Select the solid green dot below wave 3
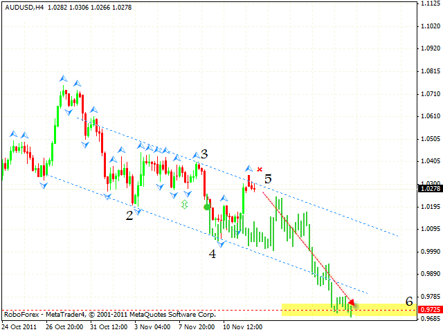The width and height of the screenshot is (443, 332). (206, 206)
